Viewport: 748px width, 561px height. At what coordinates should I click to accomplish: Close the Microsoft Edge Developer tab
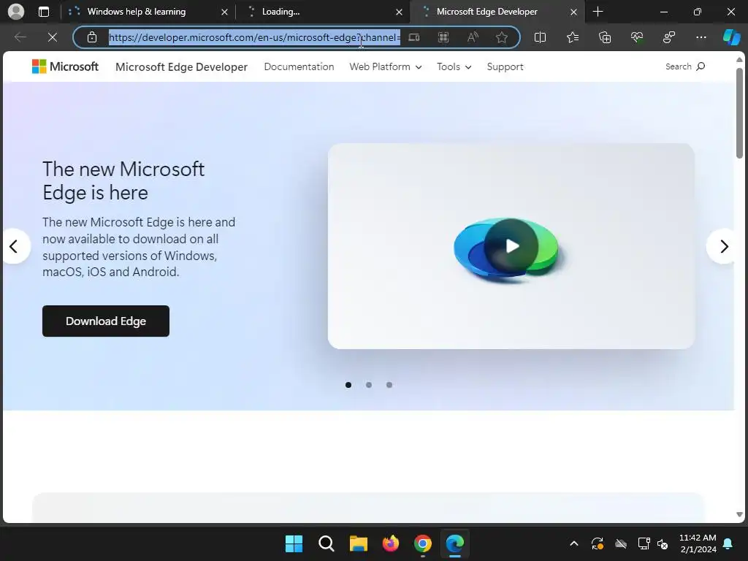574,12
